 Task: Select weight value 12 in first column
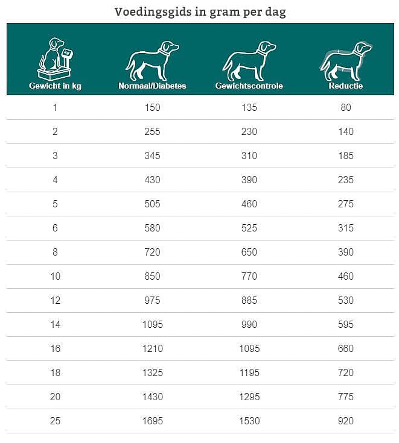55,301
